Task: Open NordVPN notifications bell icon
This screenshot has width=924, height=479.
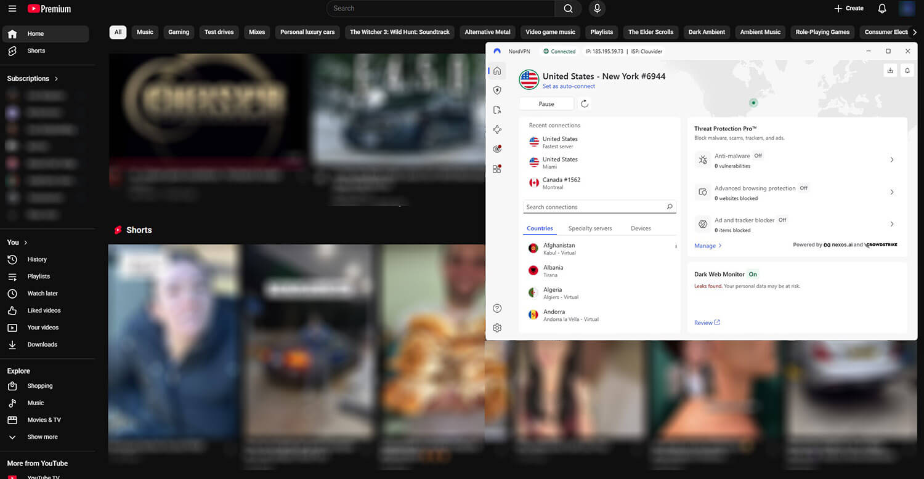Action: (x=907, y=71)
